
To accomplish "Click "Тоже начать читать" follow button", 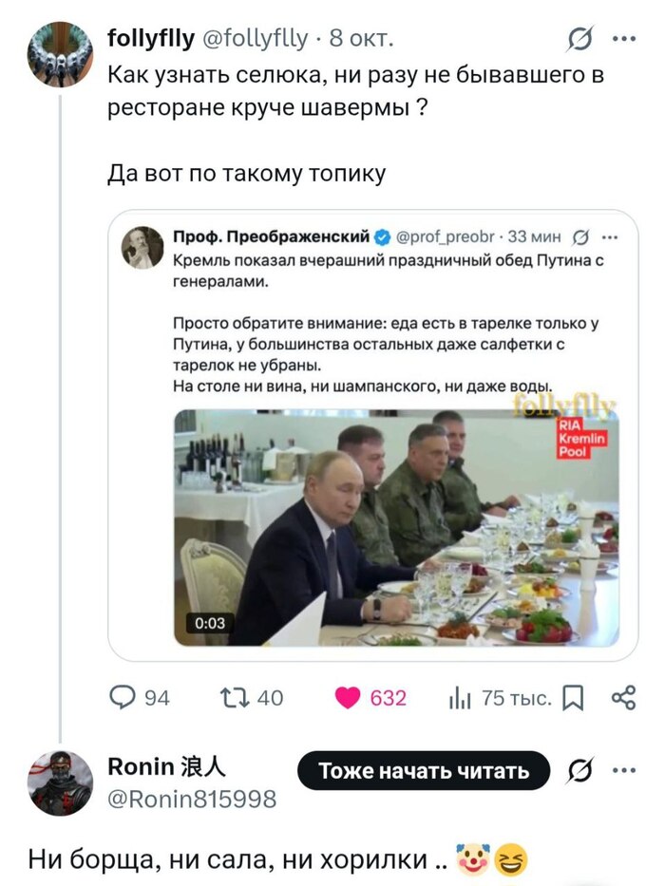I will 424,771.
